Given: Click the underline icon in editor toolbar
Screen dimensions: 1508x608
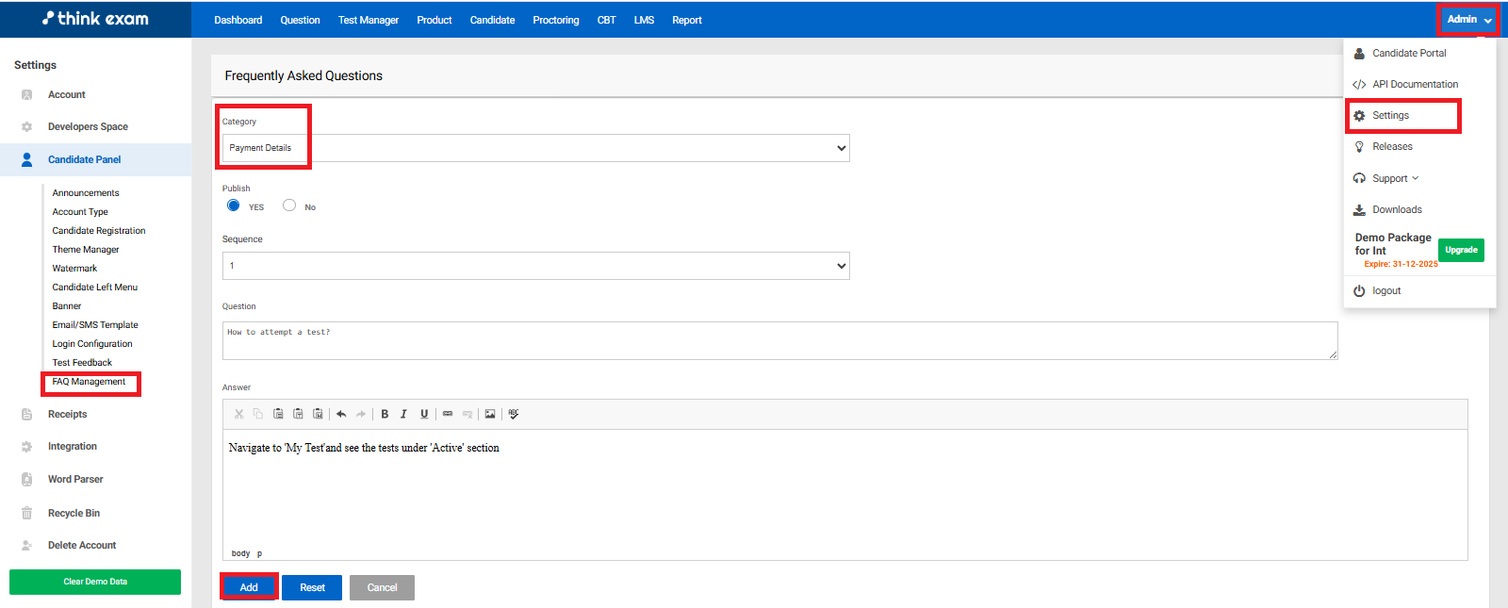Looking at the screenshot, I should point(424,414).
